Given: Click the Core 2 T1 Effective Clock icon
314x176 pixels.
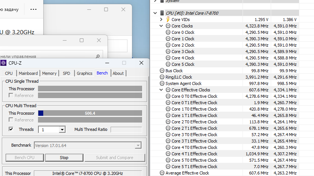Looking at the screenshot, I should tap(168, 128).
